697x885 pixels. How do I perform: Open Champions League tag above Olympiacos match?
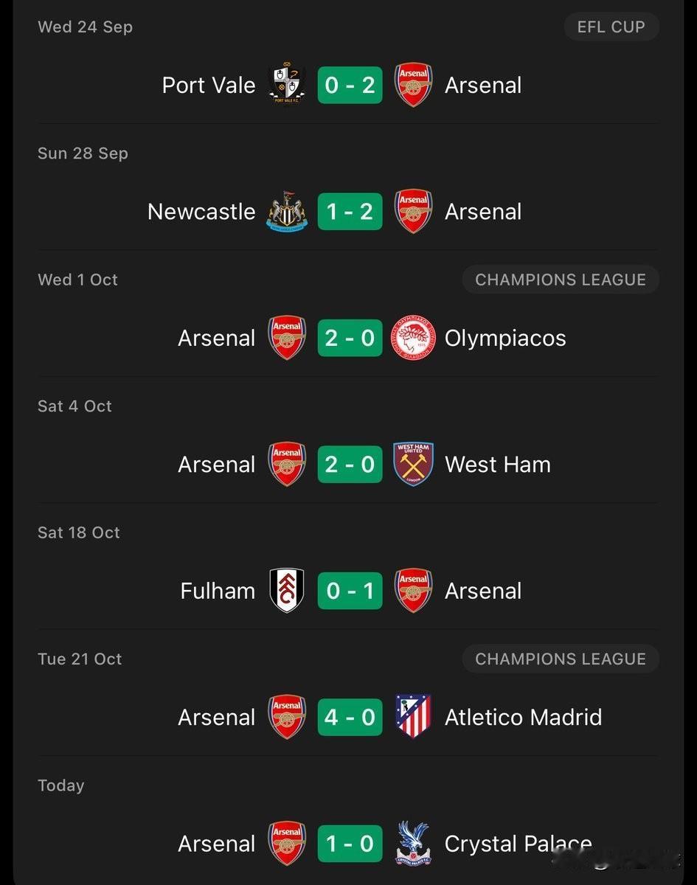coord(561,280)
